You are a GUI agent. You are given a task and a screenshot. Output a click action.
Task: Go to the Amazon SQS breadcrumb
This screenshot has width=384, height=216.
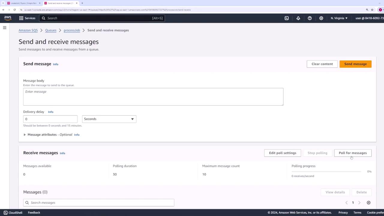[x=28, y=30]
